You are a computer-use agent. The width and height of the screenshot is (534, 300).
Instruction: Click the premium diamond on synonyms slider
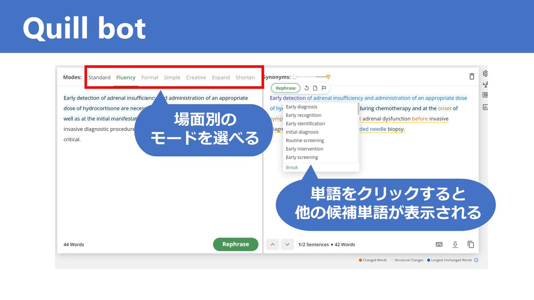tap(328, 77)
